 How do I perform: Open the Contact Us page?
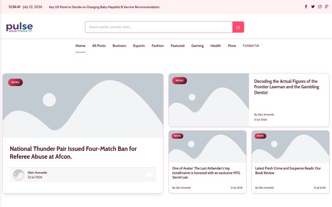click(x=251, y=46)
